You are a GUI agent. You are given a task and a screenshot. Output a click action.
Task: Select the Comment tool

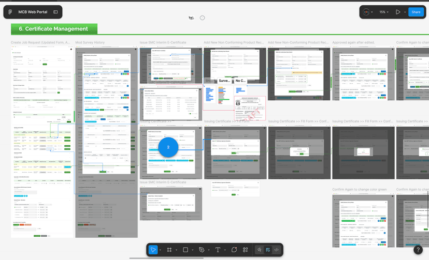(234, 250)
